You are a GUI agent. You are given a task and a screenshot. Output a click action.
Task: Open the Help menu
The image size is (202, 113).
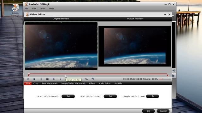(x=51, y=8)
